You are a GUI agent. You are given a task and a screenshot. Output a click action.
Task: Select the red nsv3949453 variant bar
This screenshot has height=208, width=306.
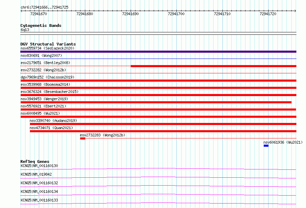(x=156, y=102)
